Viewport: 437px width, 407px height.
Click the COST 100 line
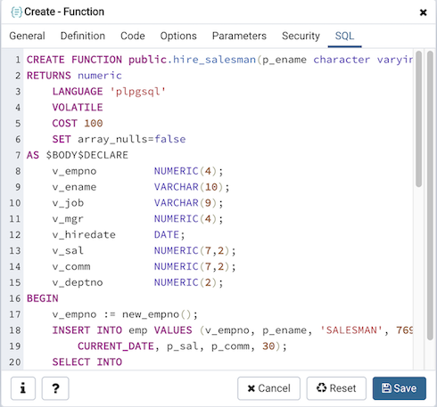(78, 123)
